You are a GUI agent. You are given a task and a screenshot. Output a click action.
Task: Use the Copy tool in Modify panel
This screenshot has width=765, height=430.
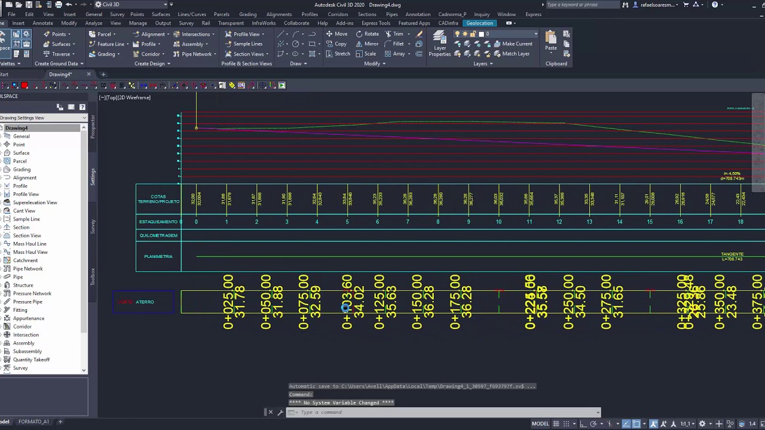point(336,44)
